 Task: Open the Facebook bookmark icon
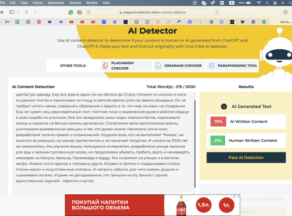click(x=190, y=22)
